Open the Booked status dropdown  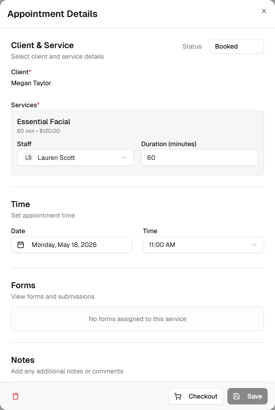click(236, 46)
